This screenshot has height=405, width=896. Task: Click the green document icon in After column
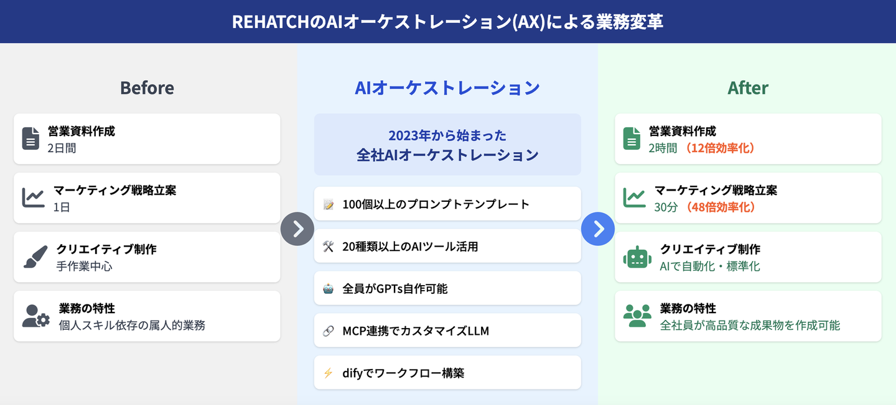click(632, 139)
